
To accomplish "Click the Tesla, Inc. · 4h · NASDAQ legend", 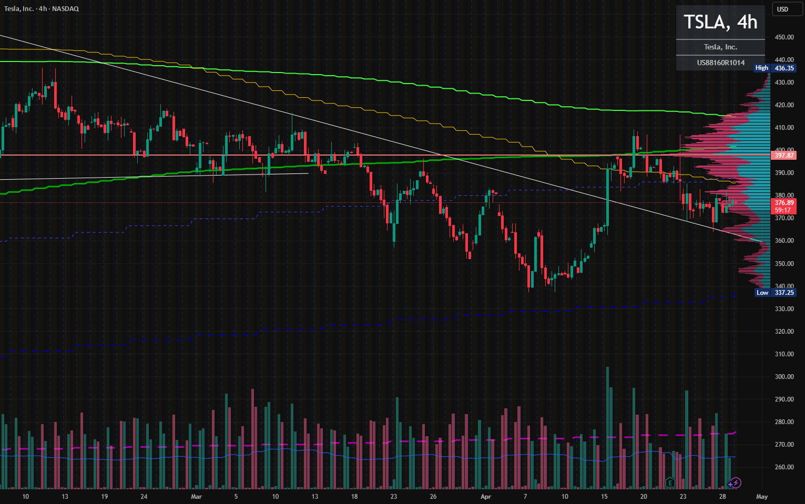I will [x=42, y=9].
